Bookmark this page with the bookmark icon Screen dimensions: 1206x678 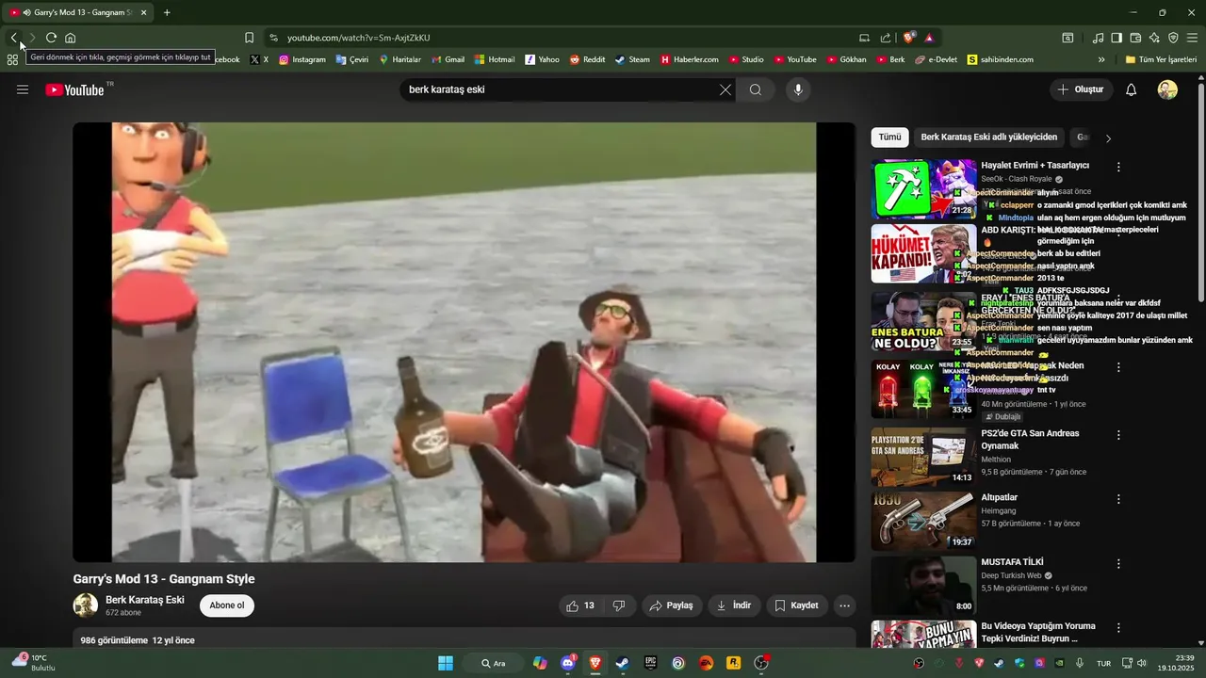coord(249,38)
